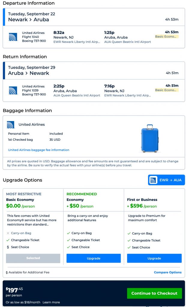Click United Airlines logo in departure flight

(x=13, y=37)
